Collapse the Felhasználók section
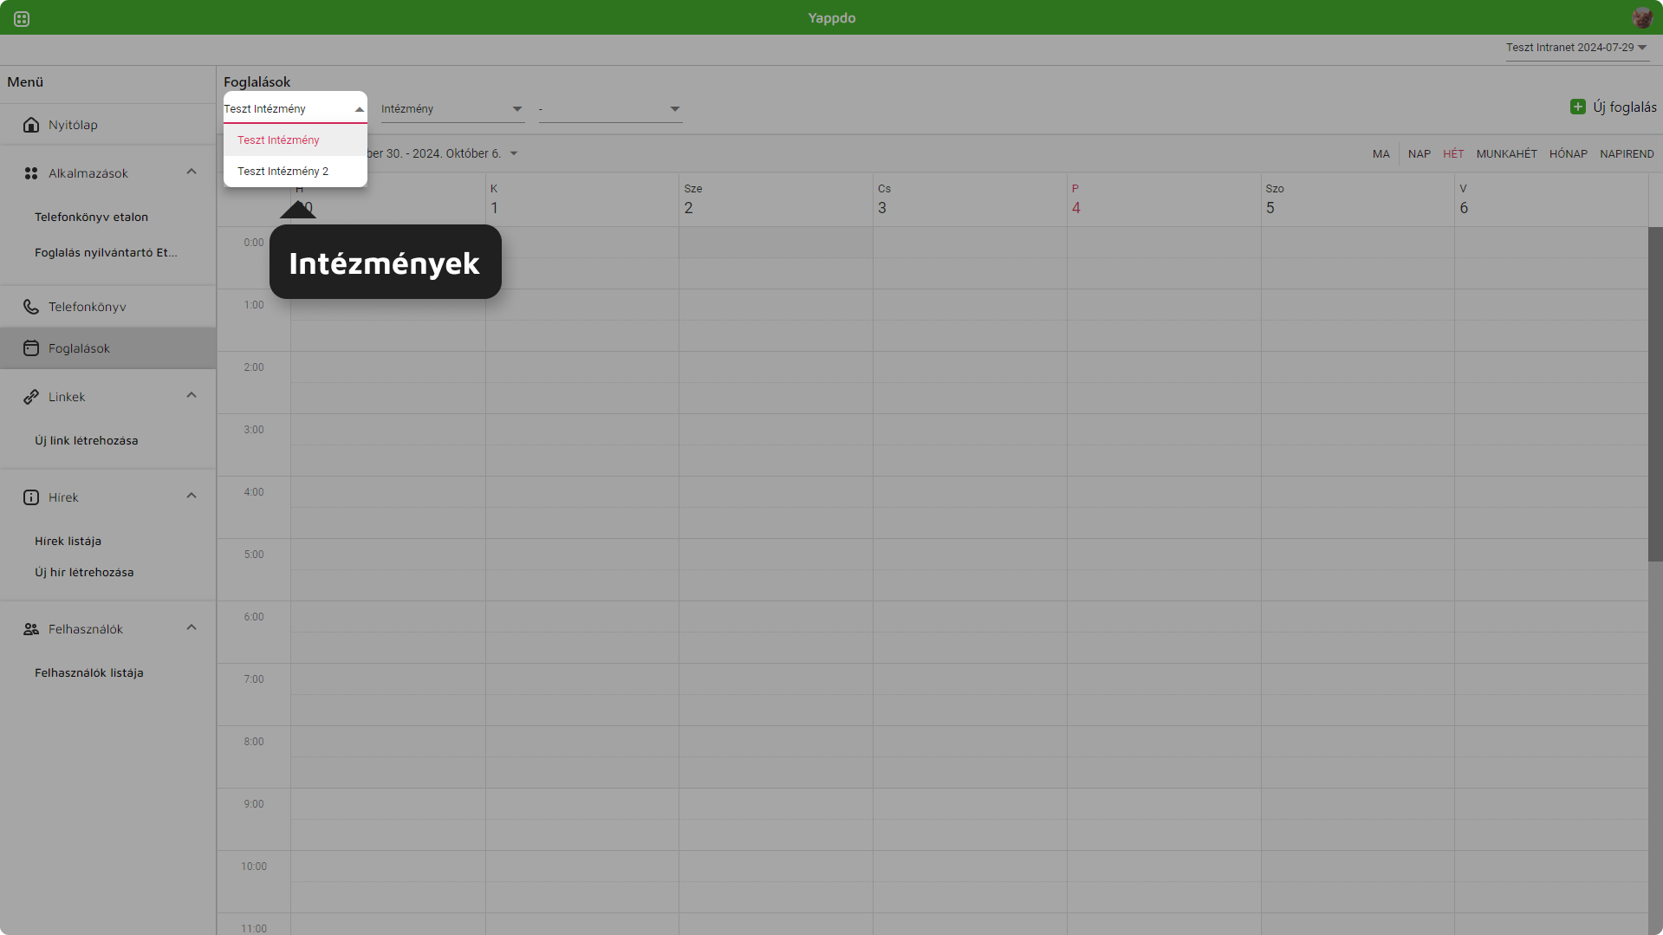The image size is (1663, 935). click(x=192, y=627)
